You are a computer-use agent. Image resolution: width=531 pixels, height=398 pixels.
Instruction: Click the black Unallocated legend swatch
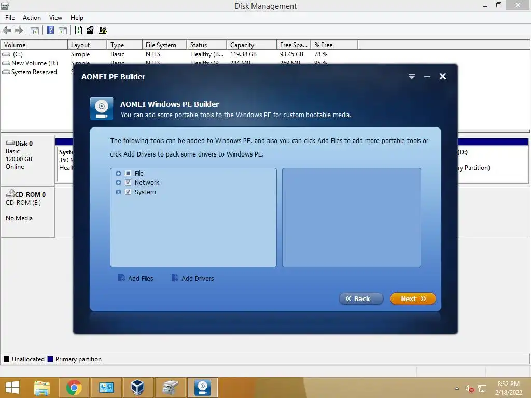7,359
